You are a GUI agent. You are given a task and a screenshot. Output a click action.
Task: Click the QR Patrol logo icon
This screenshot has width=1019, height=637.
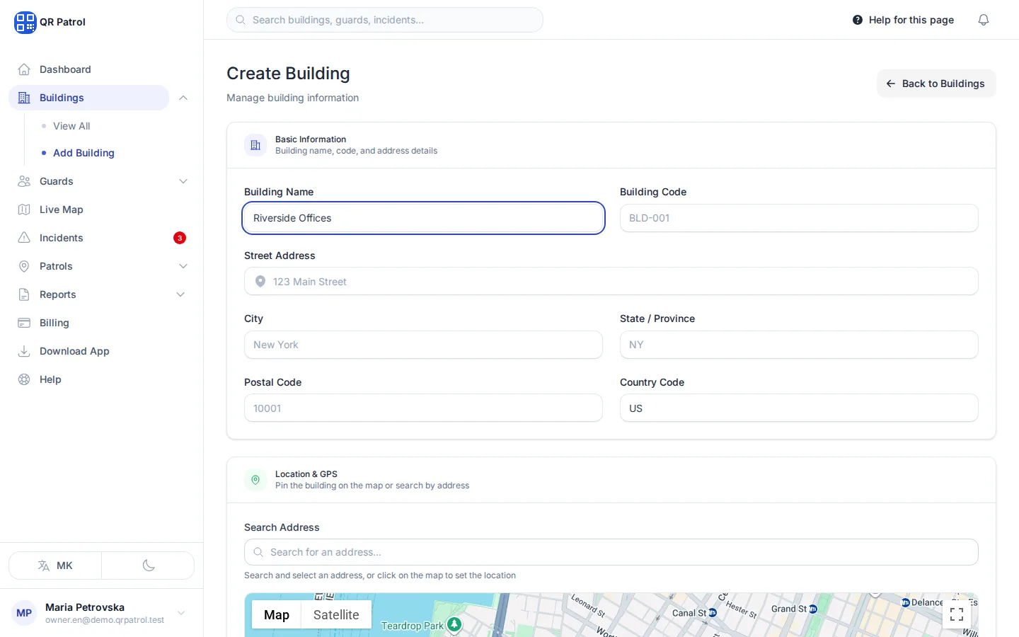coord(25,22)
